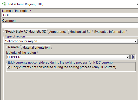Open the Mechanical Set tab

(81, 32)
